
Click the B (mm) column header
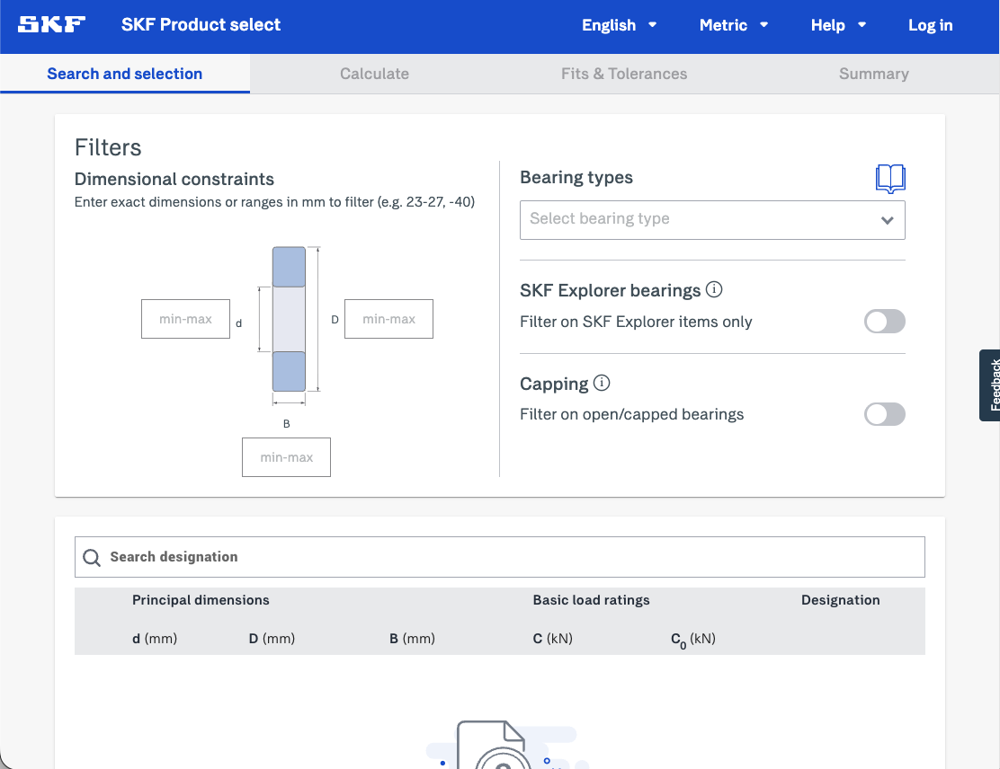pyautogui.click(x=412, y=639)
